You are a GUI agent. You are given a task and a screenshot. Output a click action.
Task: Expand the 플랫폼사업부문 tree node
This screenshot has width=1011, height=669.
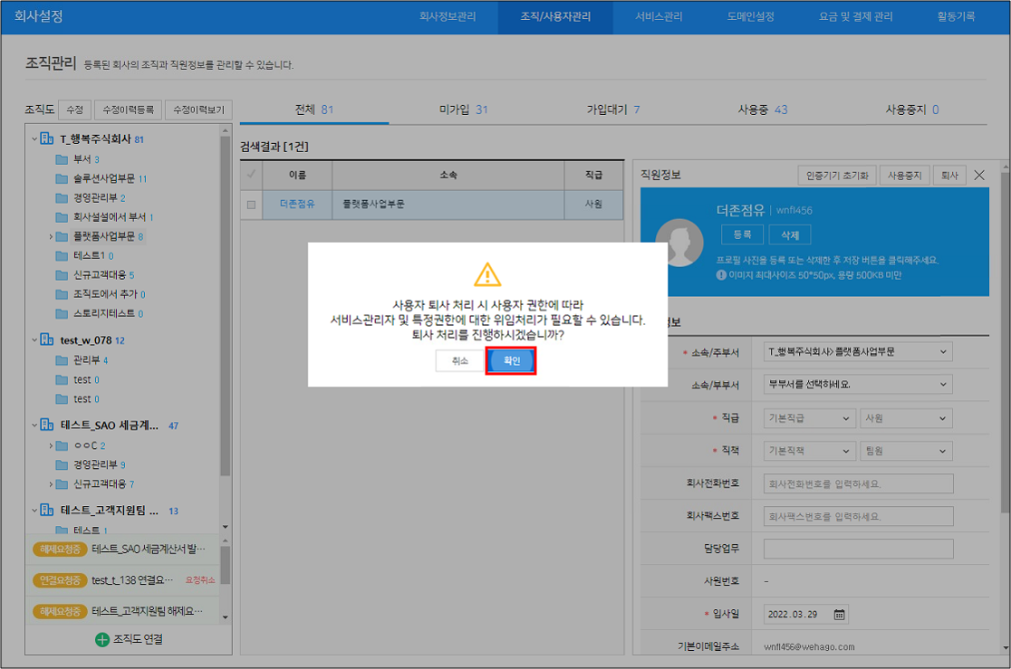[51, 237]
